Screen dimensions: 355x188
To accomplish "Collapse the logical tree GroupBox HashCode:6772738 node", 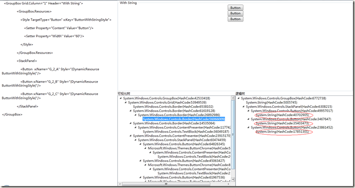I will 239,98.
